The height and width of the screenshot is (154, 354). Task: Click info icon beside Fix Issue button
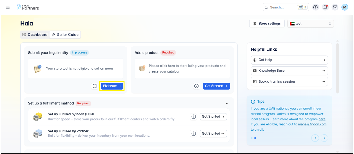[95, 86]
